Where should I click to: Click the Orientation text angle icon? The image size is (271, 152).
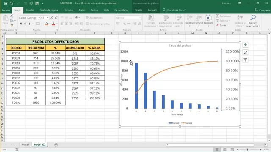tap(77, 18)
